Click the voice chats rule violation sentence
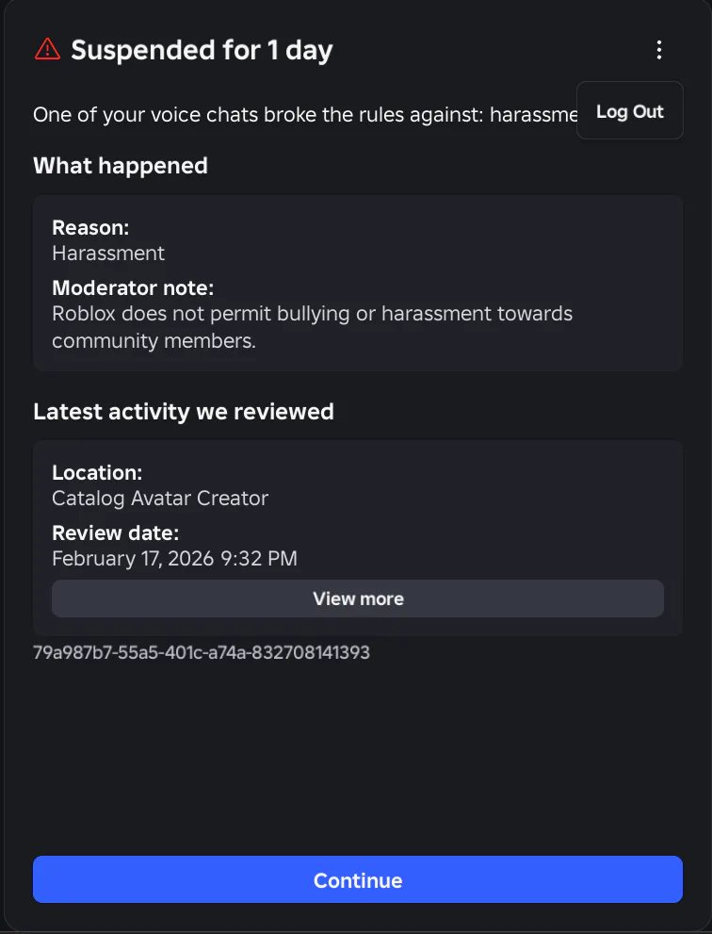The width and height of the screenshot is (712, 934). tap(303, 115)
